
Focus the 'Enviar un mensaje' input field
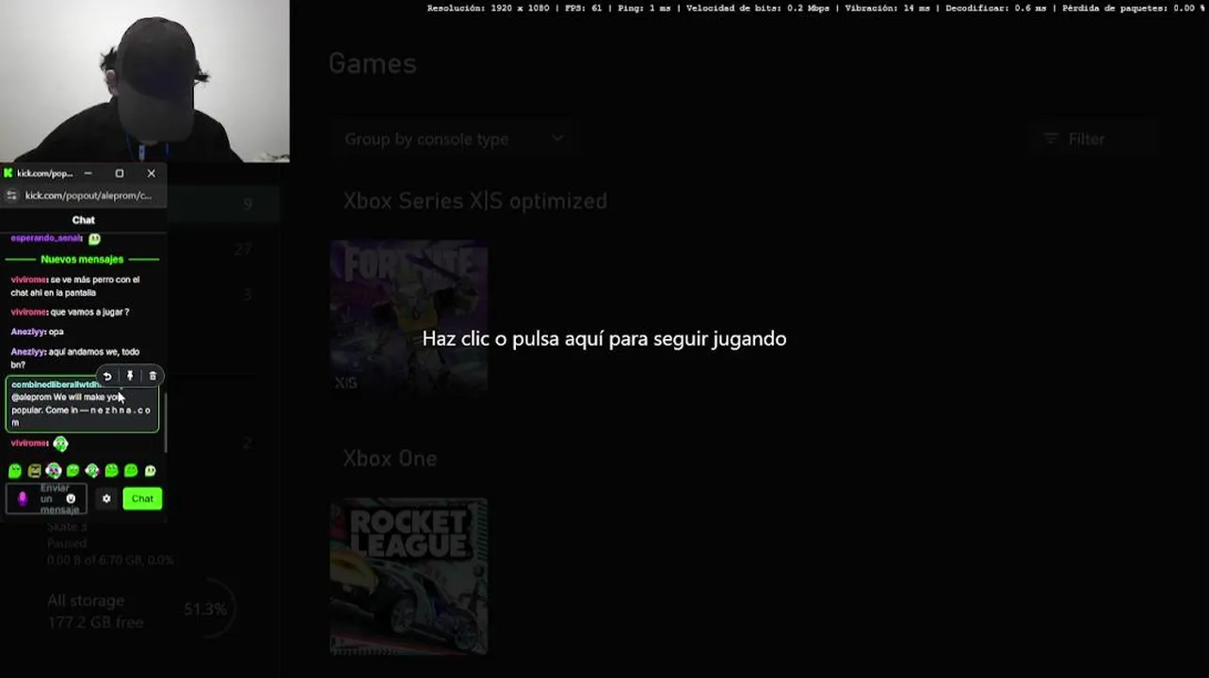tap(47, 498)
